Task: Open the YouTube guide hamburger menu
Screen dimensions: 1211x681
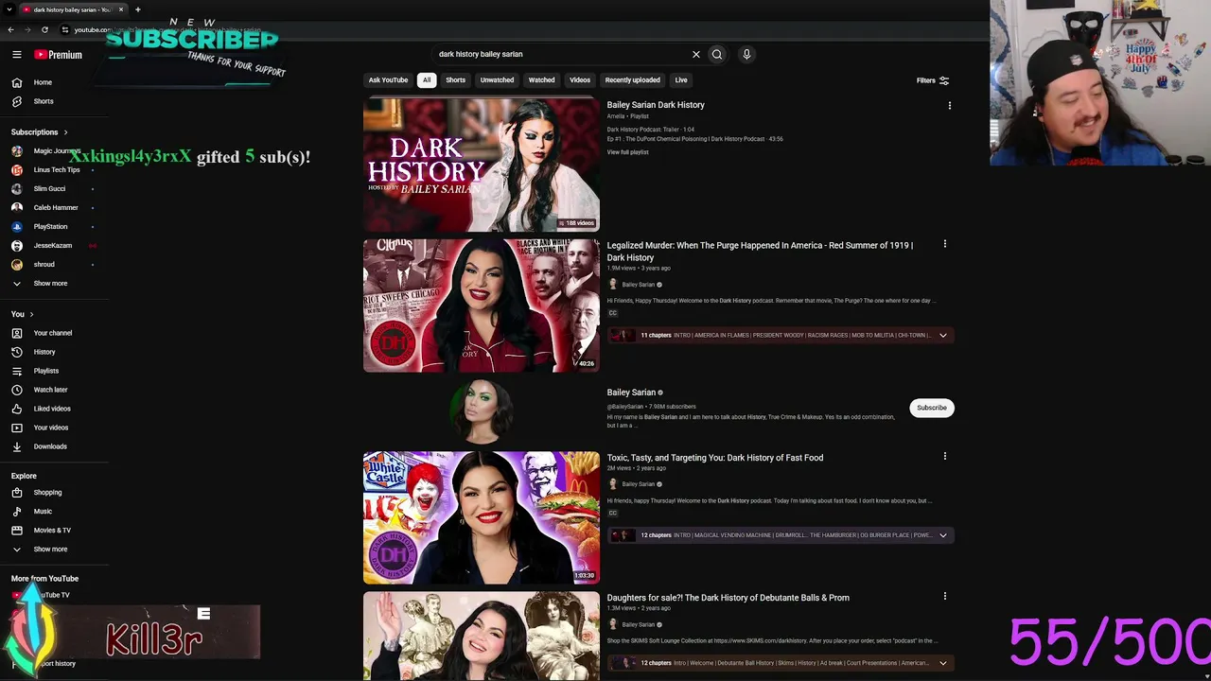Action: click(x=17, y=55)
